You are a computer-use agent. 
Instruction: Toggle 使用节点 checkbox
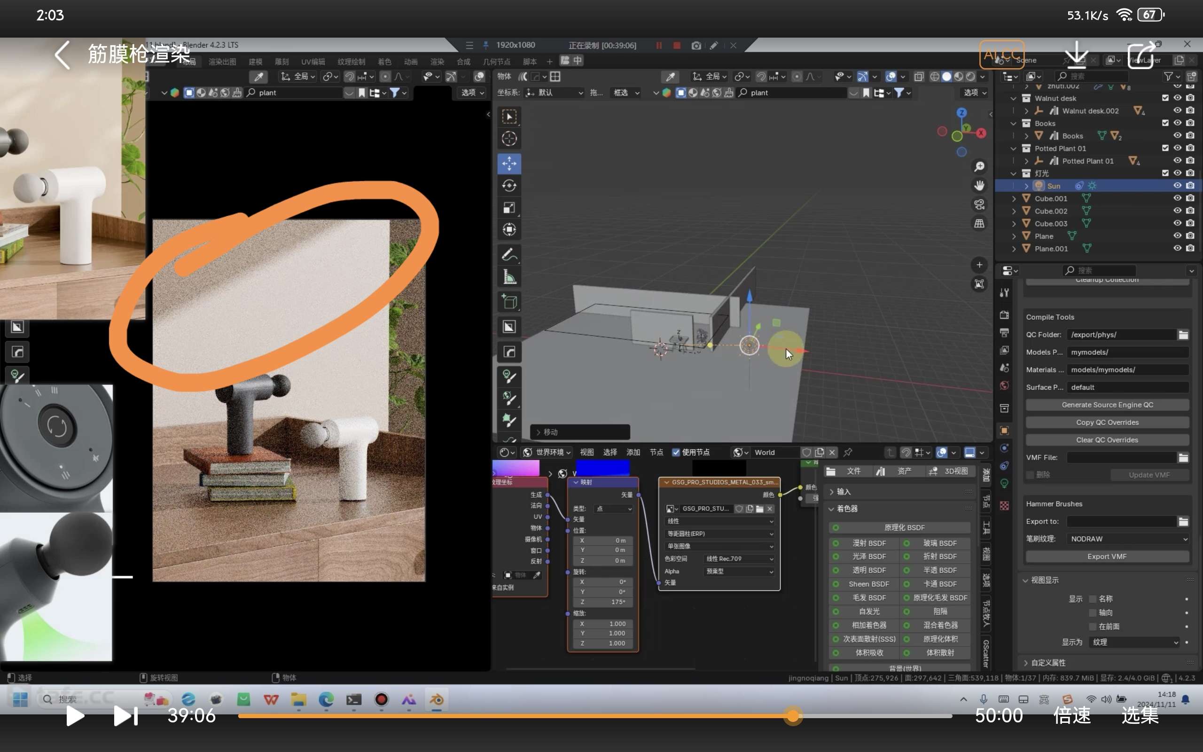click(x=676, y=452)
